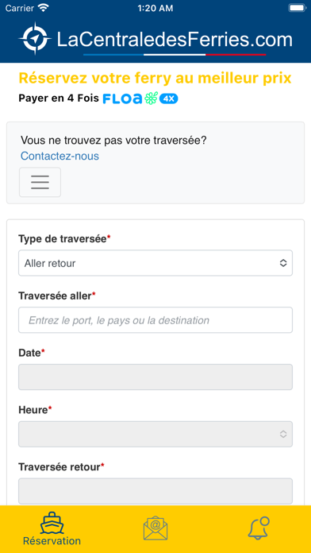Tap the ferry Réservation icon
The image size is (311, 553).
(52, 523)
